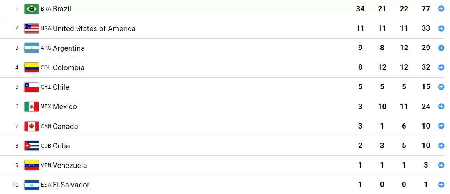Click the Colombia flag icon
Viewport: 450px width, 194px height.
[x=32, y=67]
